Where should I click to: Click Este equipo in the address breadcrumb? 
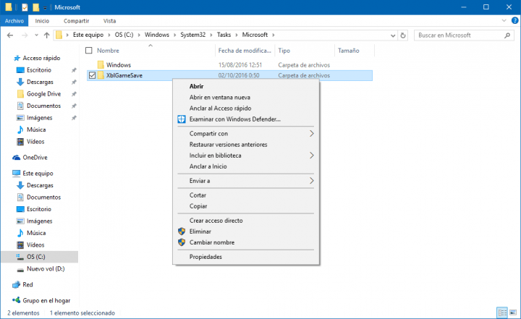(88, 35)
